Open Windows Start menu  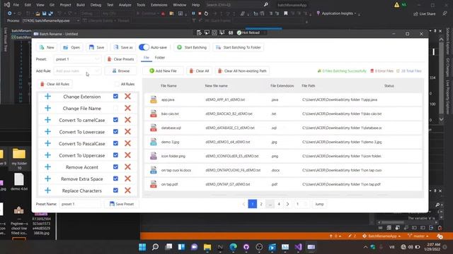click(142, 247)
